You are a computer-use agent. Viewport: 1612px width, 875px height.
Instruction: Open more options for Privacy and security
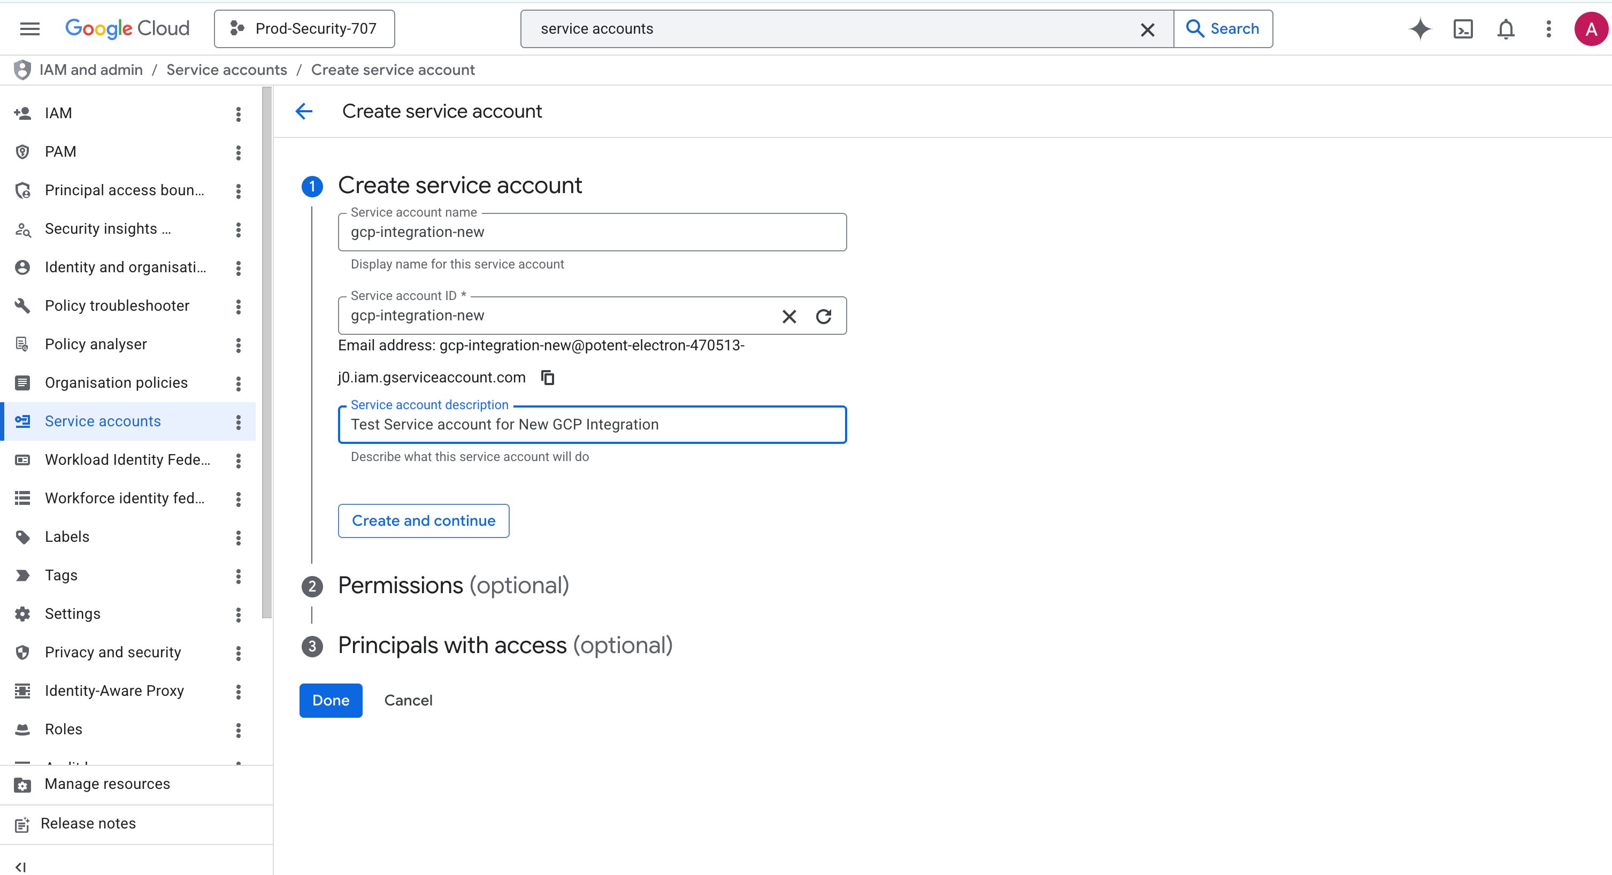tap(238, 653)
